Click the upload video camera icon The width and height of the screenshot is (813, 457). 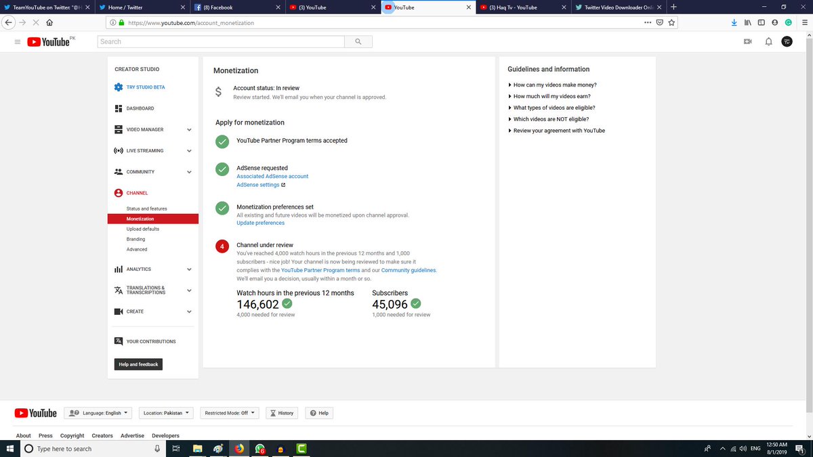click(x=748, y=42)
